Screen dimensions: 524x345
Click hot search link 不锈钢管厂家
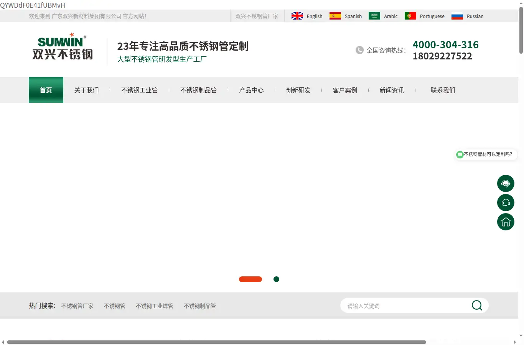click(77, 306)
